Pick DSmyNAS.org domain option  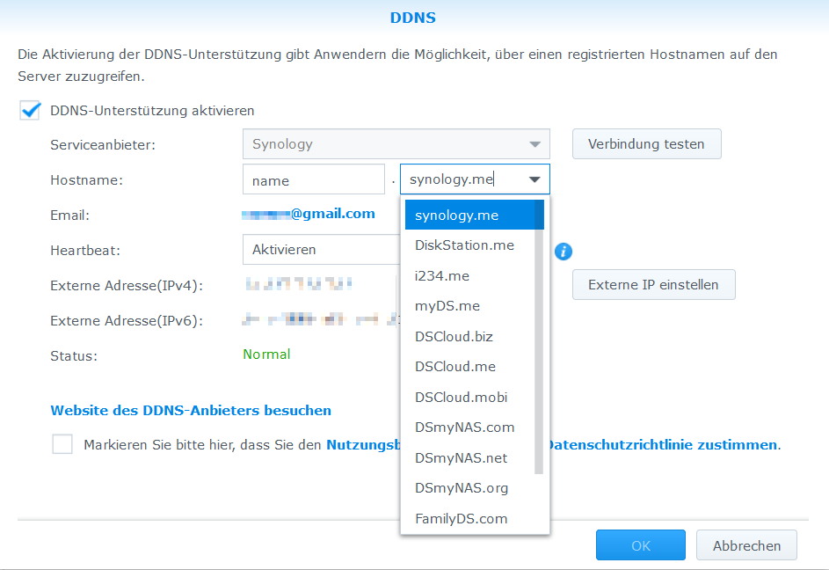[470, 488]
